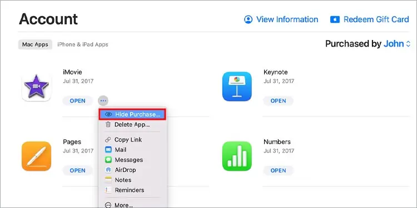Click the Reminders icon in share menu
This screenshot has height=208, width=417.
108,190
